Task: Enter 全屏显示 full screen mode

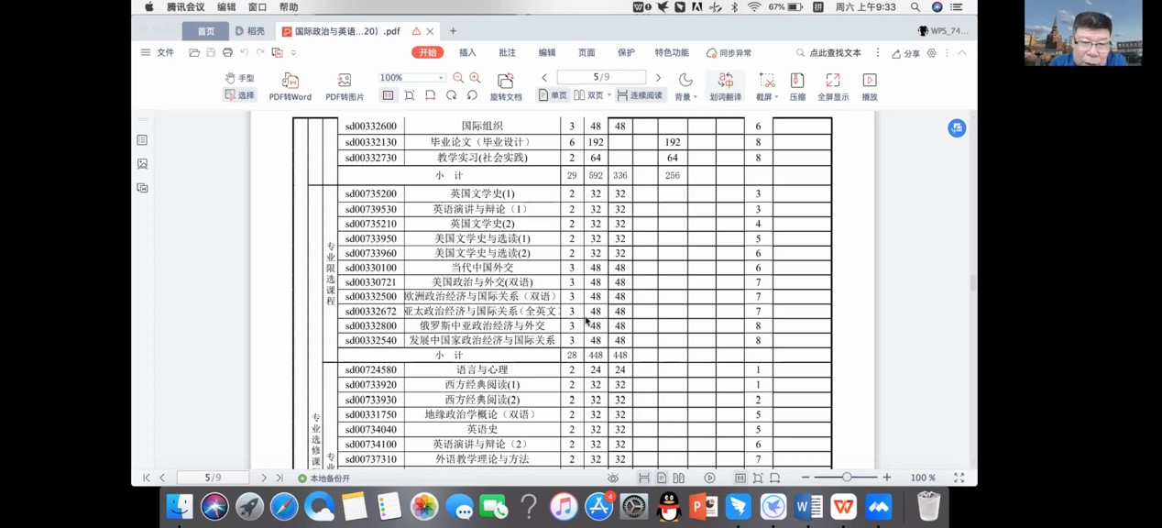Action: point(832,81)
